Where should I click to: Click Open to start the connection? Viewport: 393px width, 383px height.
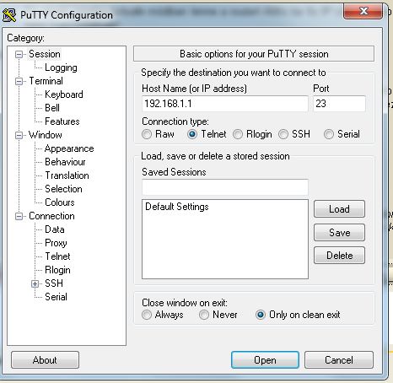[265, 360]
